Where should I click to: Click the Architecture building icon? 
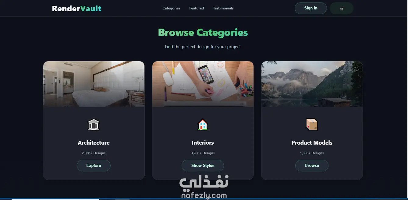94,125
